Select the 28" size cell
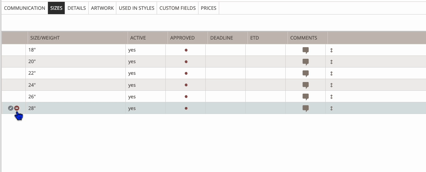The image size is (426, 172). coord(76,108)
